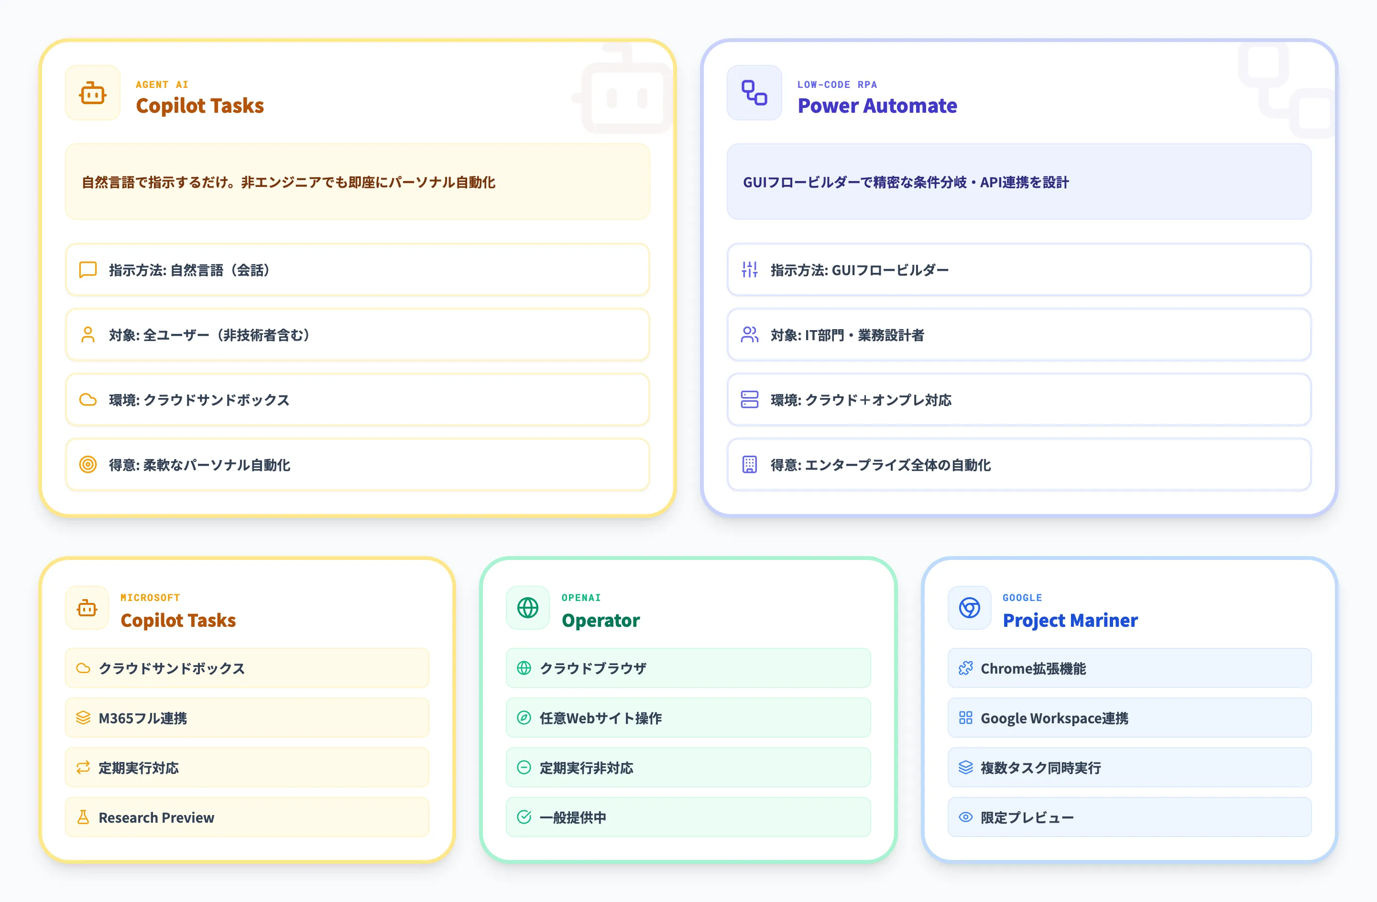Screen dimensions: 1377x902
Task: Enable the 一般提供中 status checkmark
Action: point(688,817)
